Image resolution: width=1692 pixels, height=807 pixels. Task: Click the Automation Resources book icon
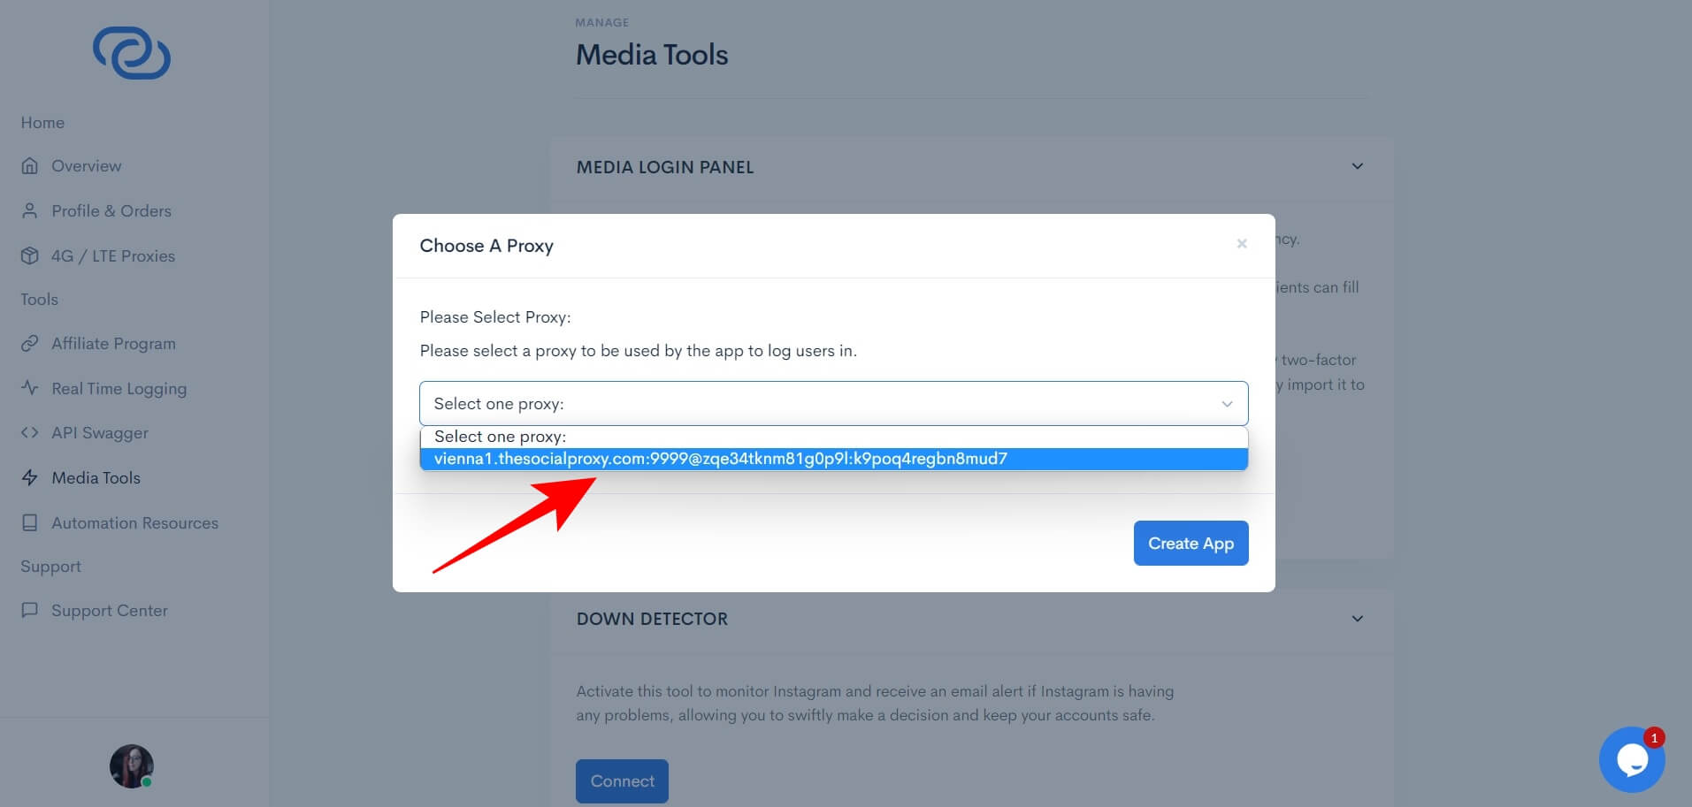coord(29,522)
